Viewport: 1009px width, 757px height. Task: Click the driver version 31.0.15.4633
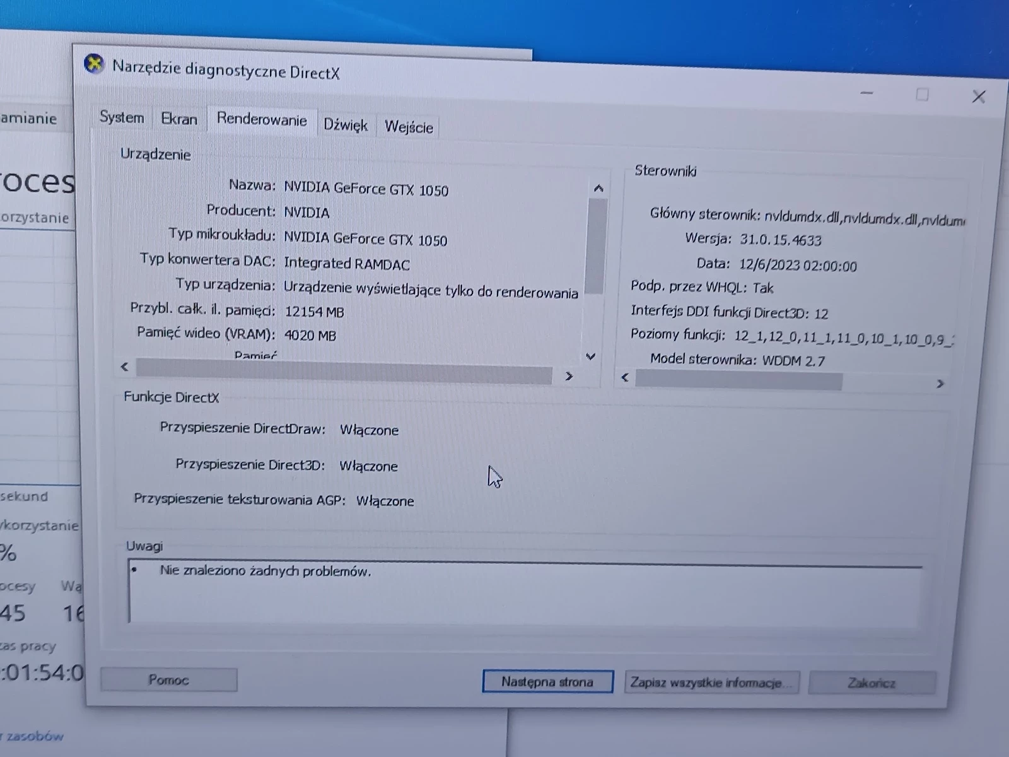[x=781, y=240]
